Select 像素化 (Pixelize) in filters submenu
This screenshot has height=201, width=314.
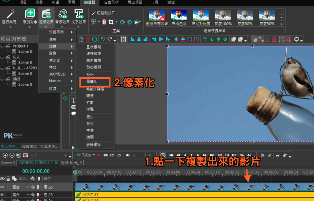(x=92, y=82)
